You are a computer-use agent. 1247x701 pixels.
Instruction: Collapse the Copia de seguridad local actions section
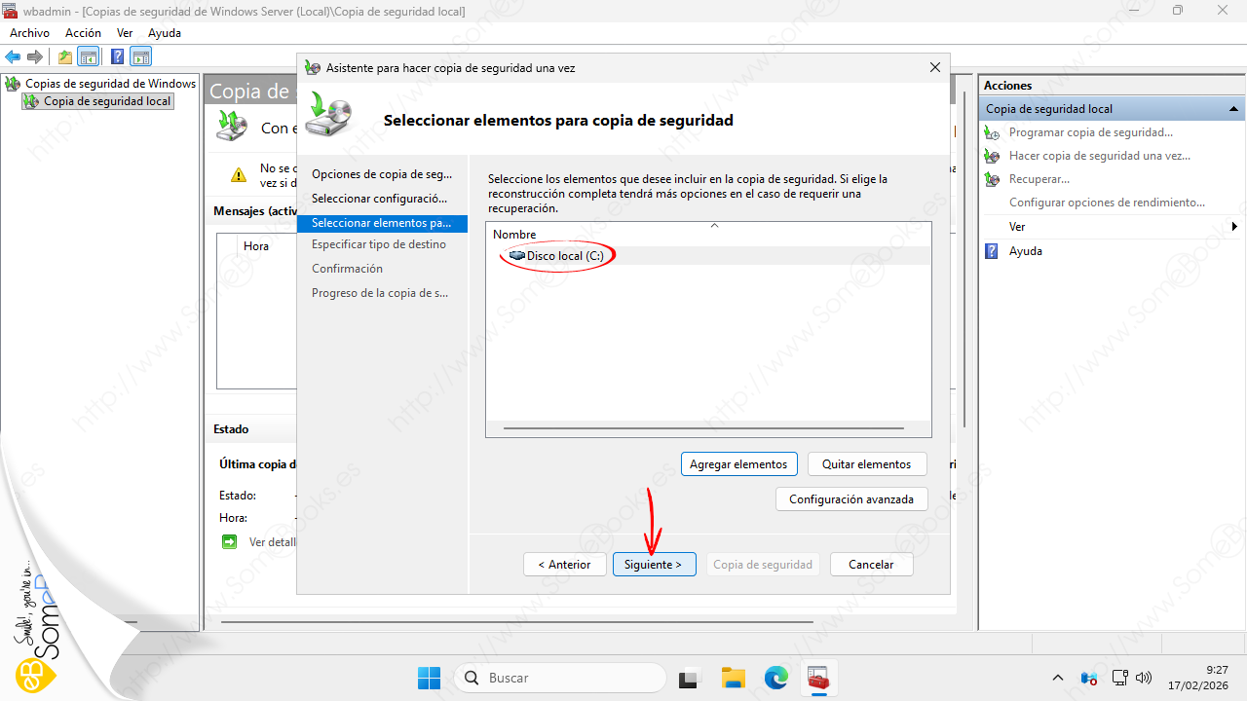(x=1233, y=109)
